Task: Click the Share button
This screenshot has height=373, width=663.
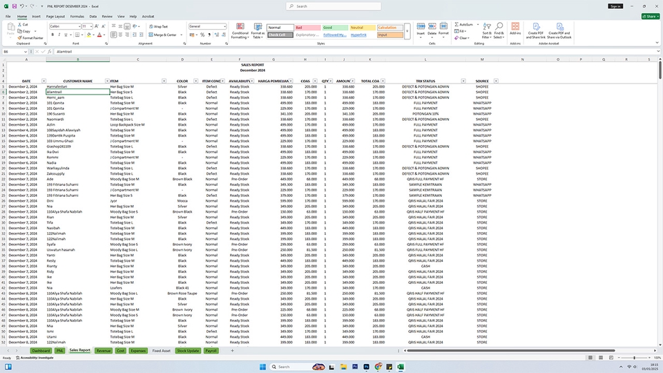Action: (651, 17)
